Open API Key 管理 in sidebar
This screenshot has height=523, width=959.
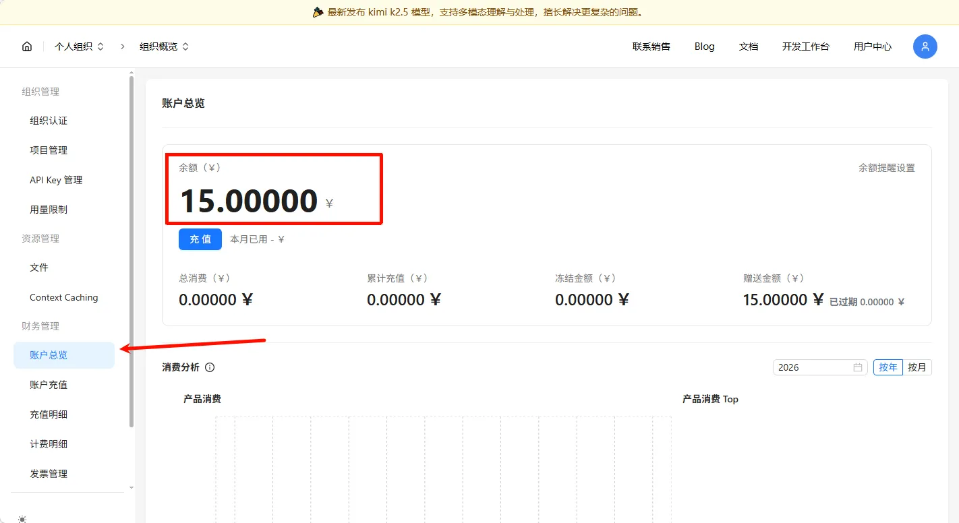pos(56,180)
